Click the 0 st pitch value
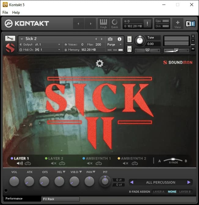The image size is (199, 205). 119,180
